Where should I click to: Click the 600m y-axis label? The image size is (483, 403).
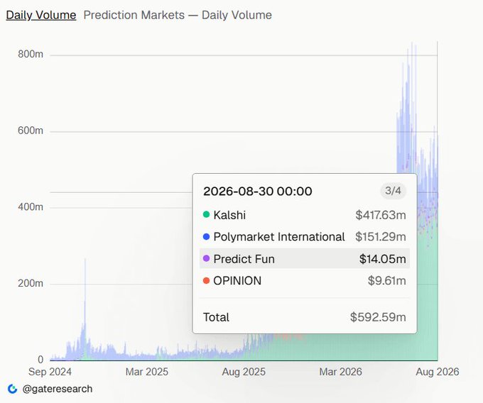click(30, 131)
